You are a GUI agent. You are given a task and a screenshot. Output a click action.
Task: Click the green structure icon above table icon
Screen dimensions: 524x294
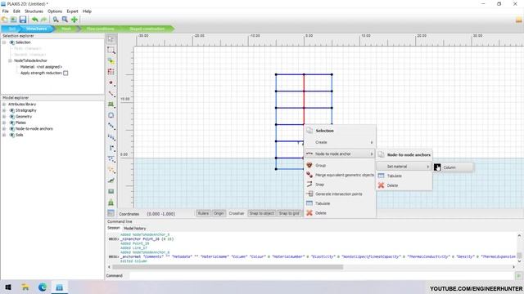point(111,203)
